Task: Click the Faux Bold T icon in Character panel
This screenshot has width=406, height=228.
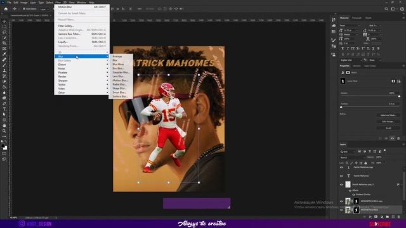Action: pos(343,48)
